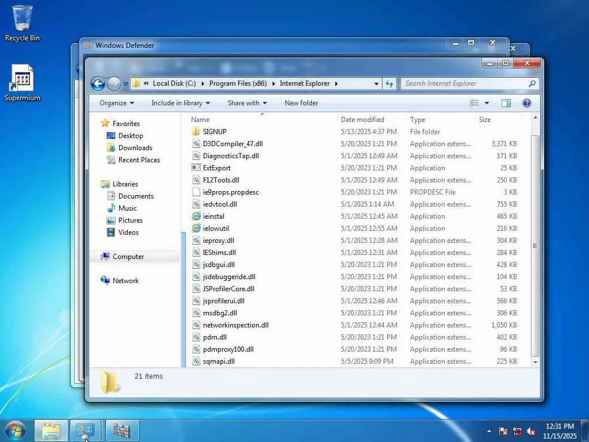Expand the arrow after Internet Explorer breadcrumb
This screenshot has width=589, height=442.
tap(336, 84)
